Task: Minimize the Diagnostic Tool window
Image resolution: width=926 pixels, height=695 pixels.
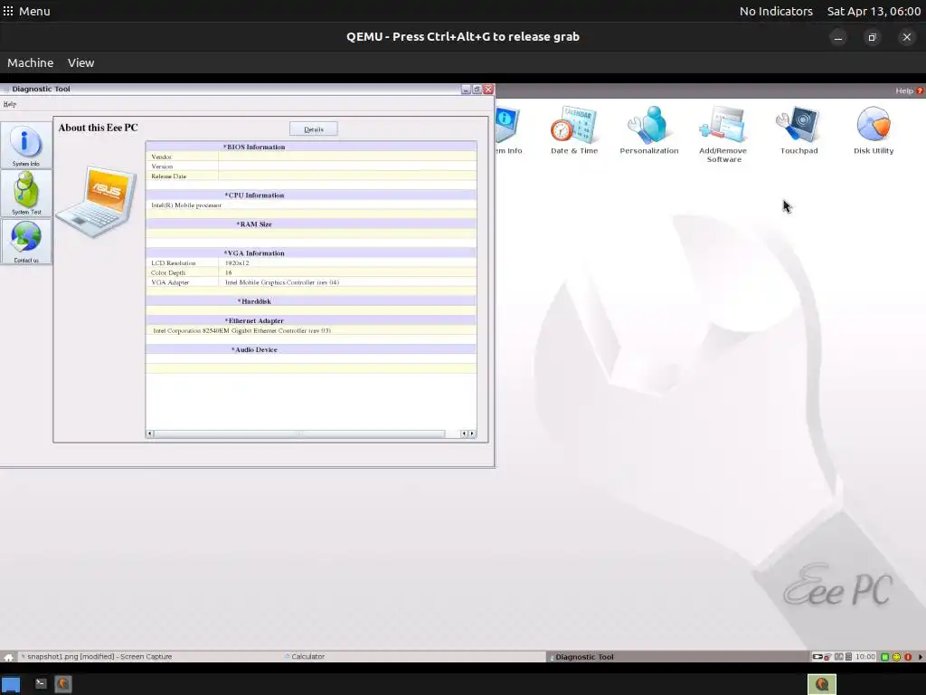Action: [x=466, y=90]
